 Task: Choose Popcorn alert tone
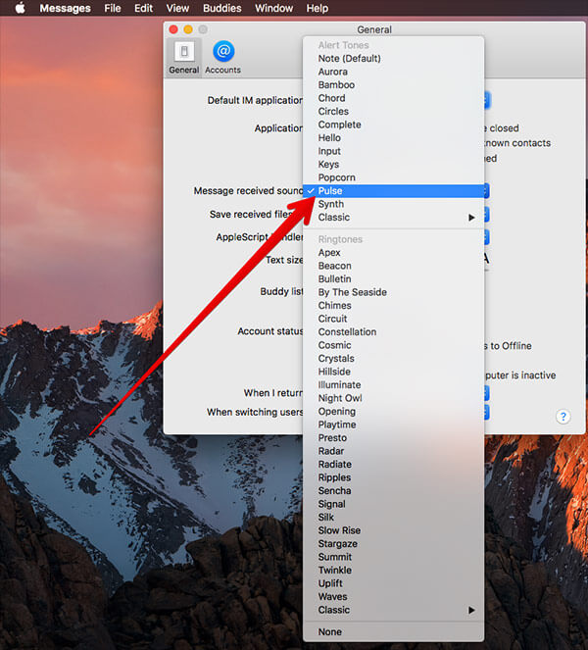tap(393, 177)
